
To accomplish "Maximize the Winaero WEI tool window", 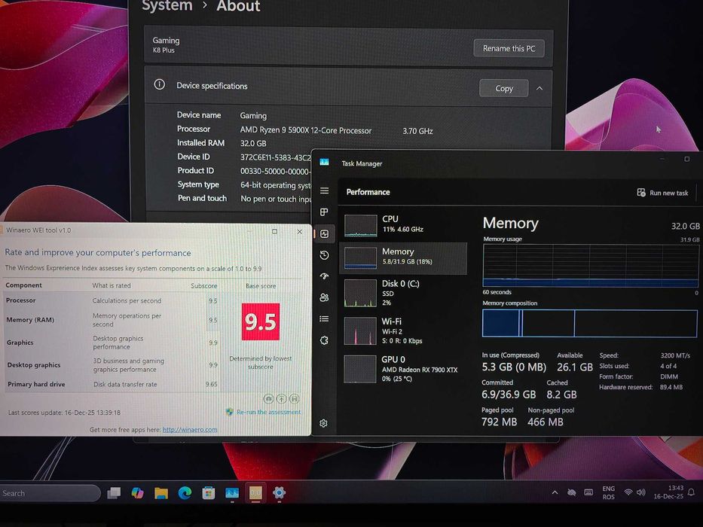I will pyautogui.click(x=274, y=231).
